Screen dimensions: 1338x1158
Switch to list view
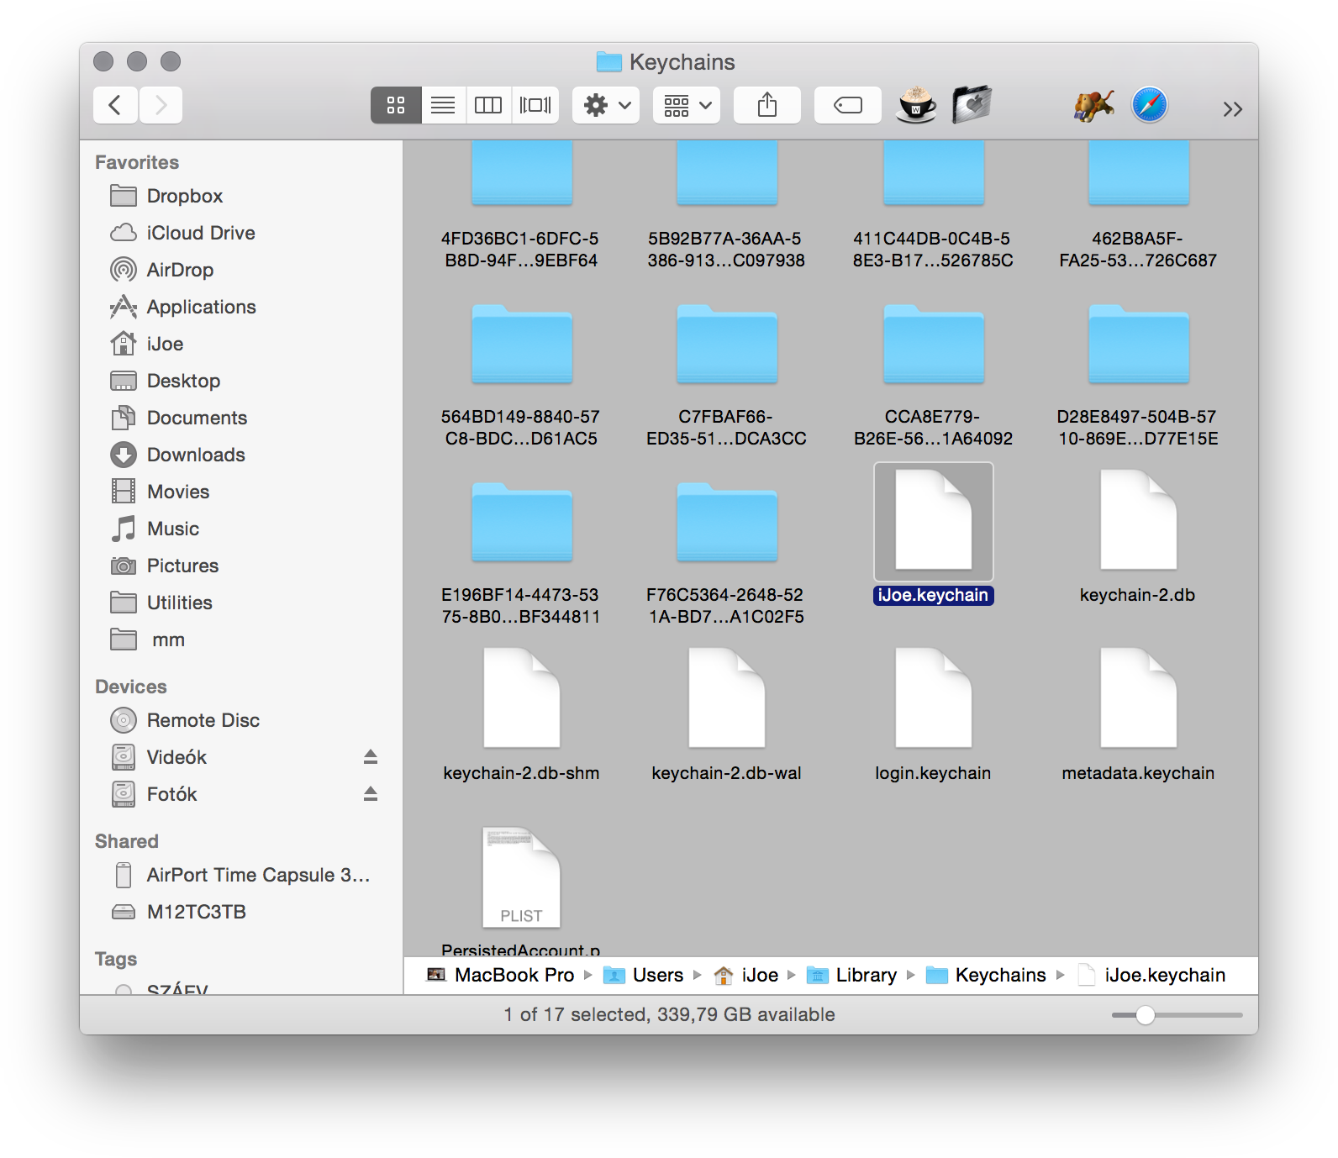click(443, 105)
